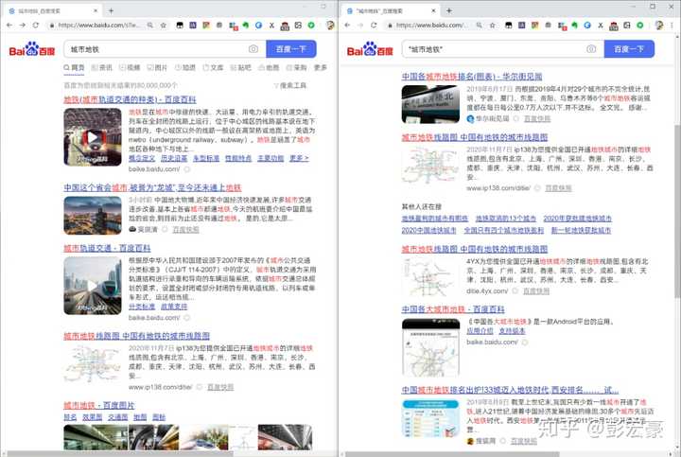Click 百度一下 button in the right window

click(629, 49)
